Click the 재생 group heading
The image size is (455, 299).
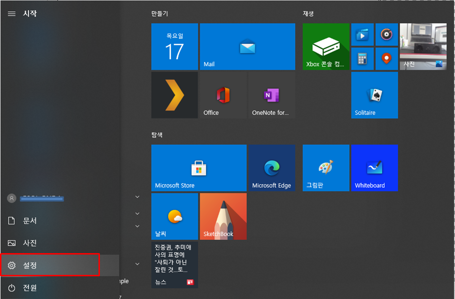pyautogui.click(x=308, y=14)
